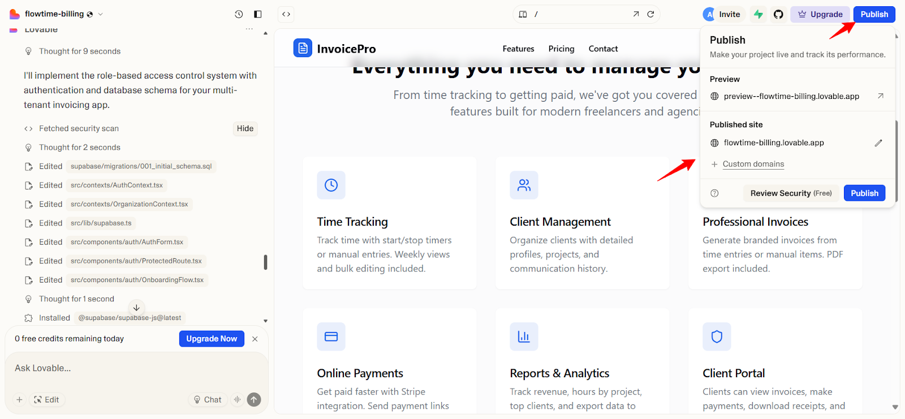Toggle the sidebar panel layout icon

coord(258,14)
